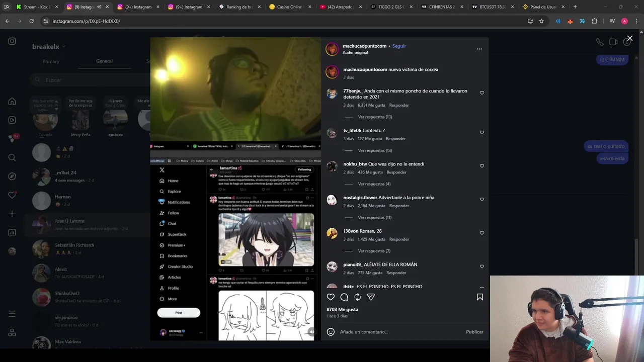Open the Instagram logo in left sidebar
This screenshot has width=644, height=362.
click(x=12, y=41)
